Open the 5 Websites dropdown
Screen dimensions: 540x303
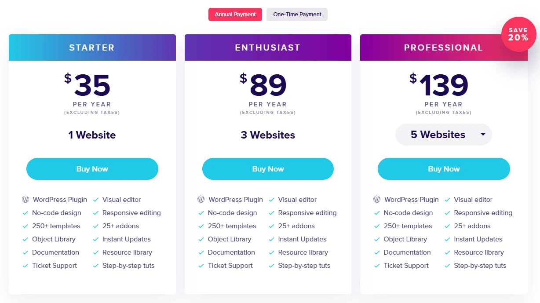pyautogui.click(x=443, y=135)
